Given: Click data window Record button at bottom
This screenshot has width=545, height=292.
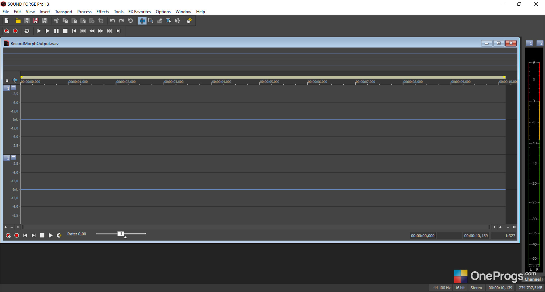Looking at the screenshot, I should point(17,235).
